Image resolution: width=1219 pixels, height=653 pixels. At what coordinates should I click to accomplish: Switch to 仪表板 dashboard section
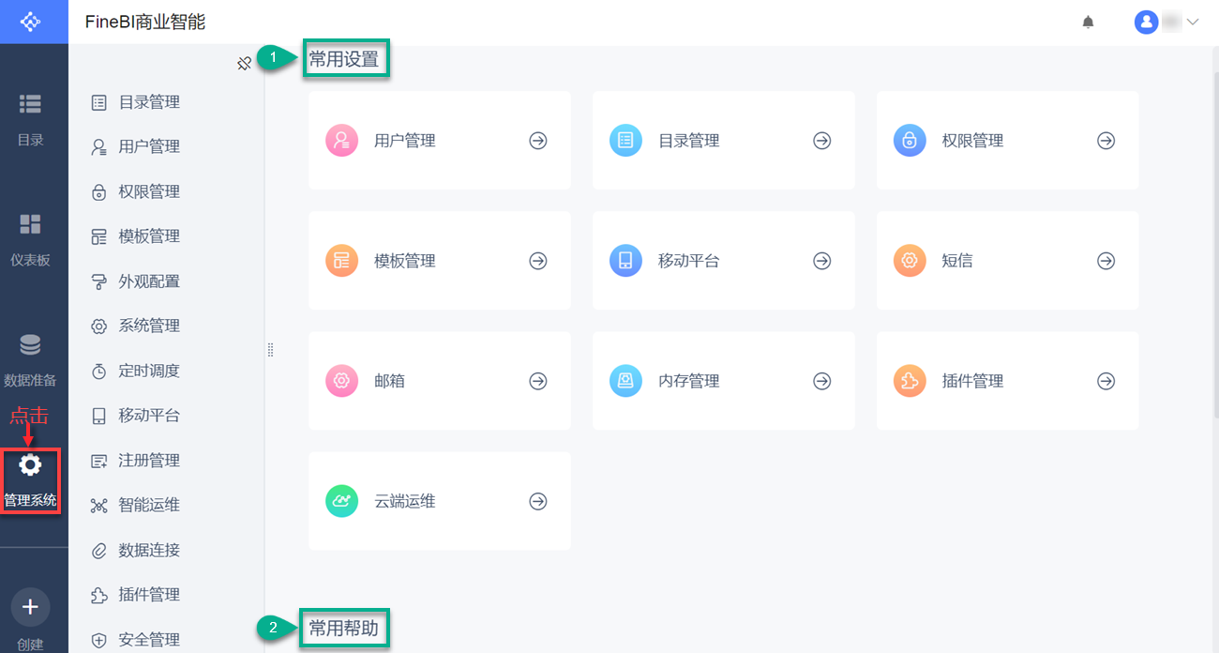tap(31, 239)
